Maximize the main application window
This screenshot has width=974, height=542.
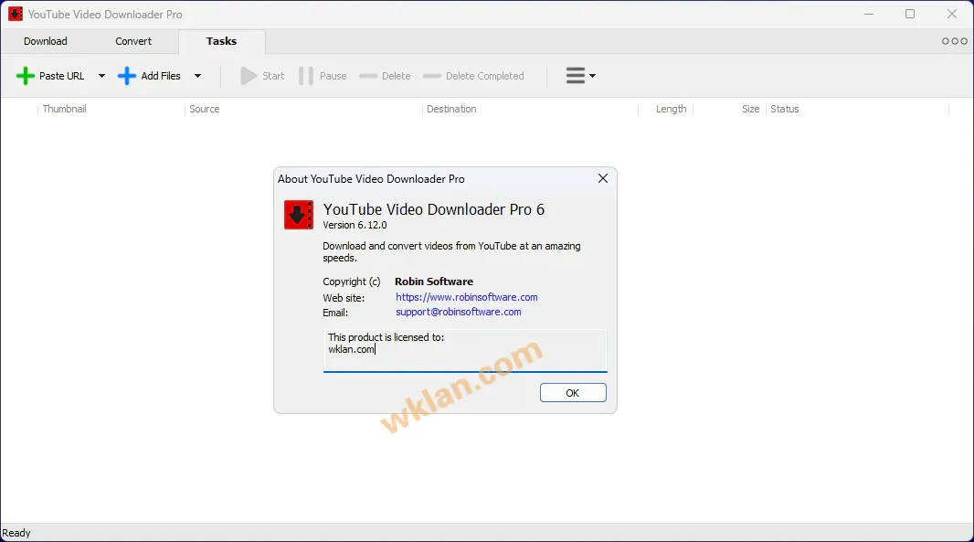(x=910, y=14)
